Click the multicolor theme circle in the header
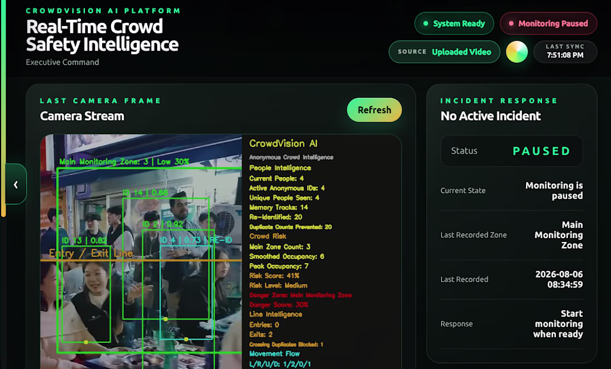The height and width of the screenshot is (369, 611). [517, 52]
